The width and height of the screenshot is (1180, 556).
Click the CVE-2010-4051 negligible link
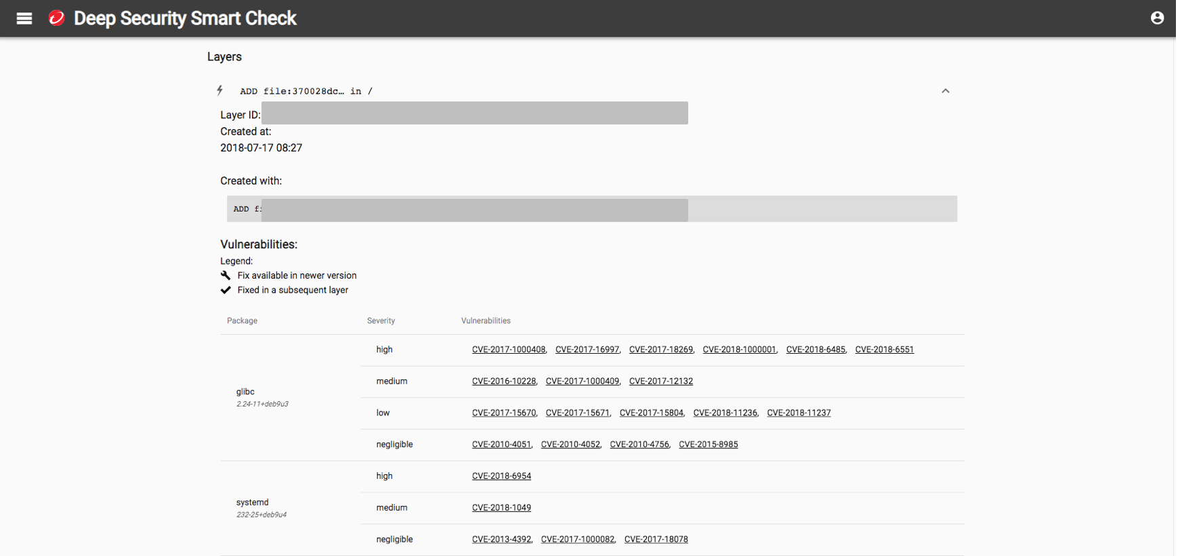click(501, 444)
